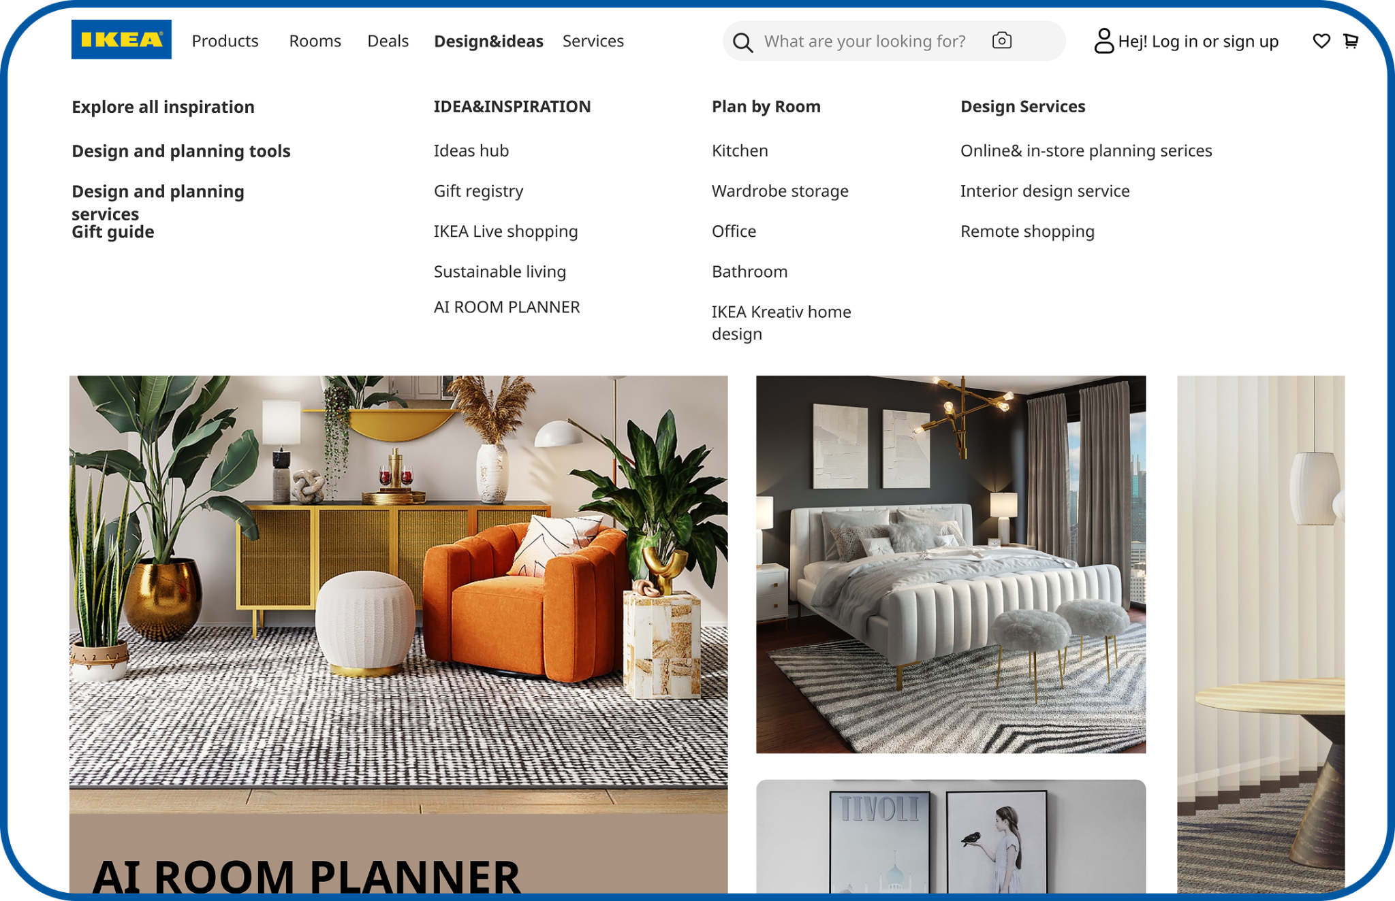Open camera visual search icon
Viewport: 1395px width, 901px height.
coord(1001,41)
